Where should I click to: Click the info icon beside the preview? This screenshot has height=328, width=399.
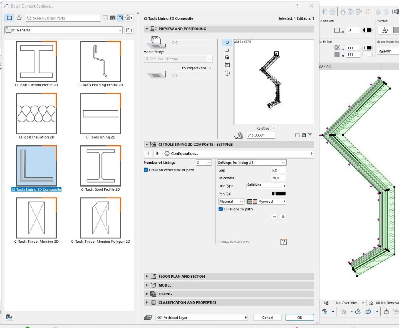(x=227, y=73)
